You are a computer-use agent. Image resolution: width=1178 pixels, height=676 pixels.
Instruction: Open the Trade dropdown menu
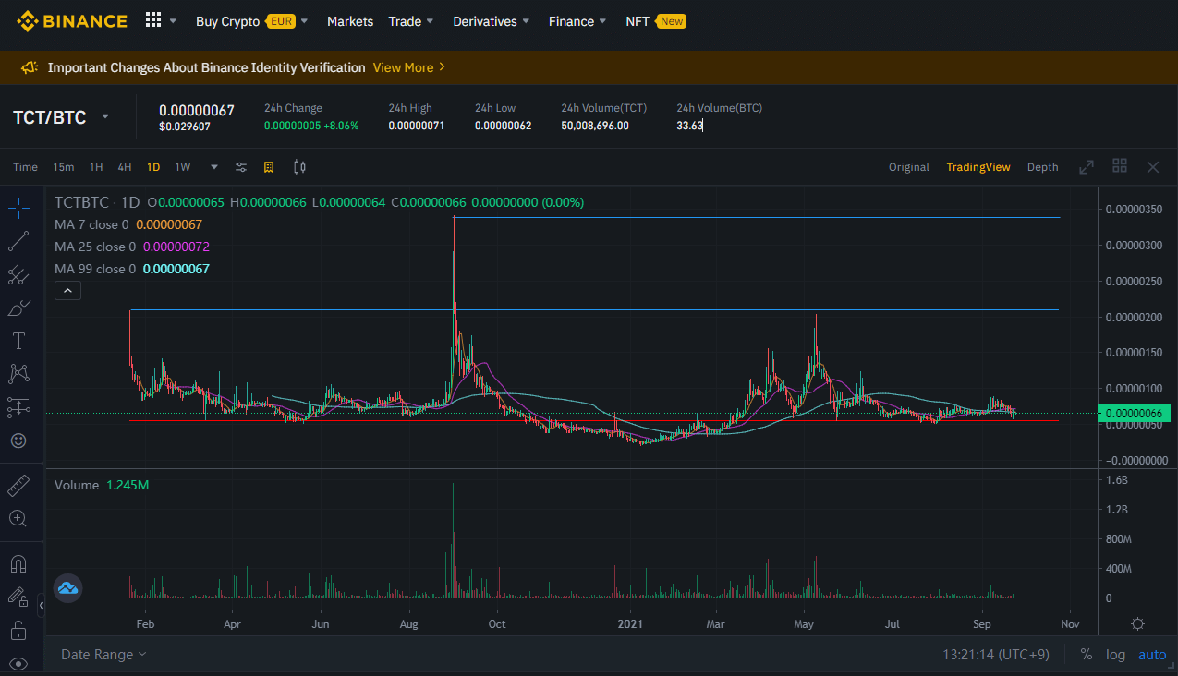(x=411, y=21)
